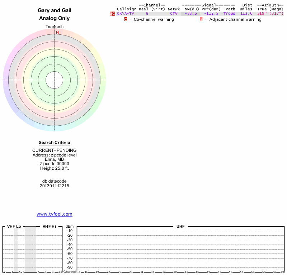Click the UHF chart header label
The height and width of the screenshot is (275, 287).
coord(180,226)
